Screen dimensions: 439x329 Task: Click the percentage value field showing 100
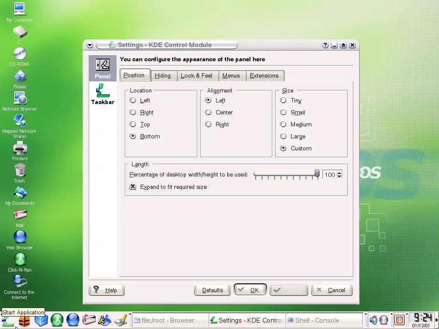330,175
